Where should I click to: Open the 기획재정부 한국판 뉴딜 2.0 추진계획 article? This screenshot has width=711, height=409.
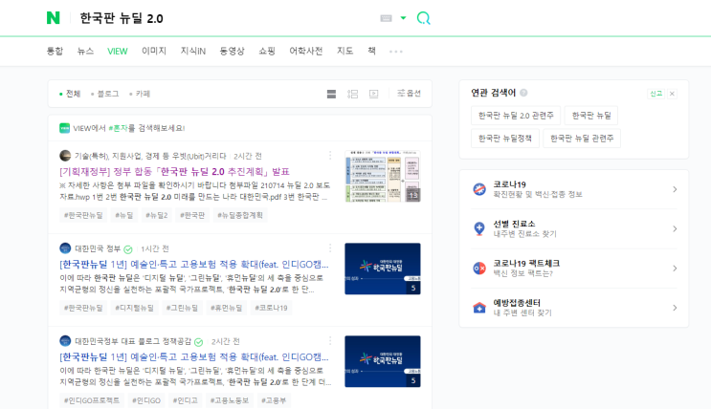pos(174,172)
